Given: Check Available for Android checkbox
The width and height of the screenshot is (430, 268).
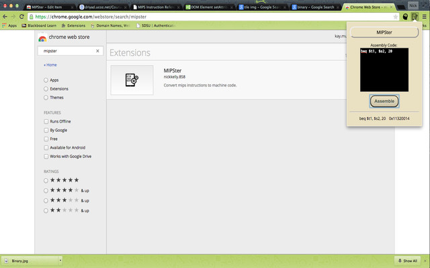Looking at the screenshot, I should tap(46, 147).
